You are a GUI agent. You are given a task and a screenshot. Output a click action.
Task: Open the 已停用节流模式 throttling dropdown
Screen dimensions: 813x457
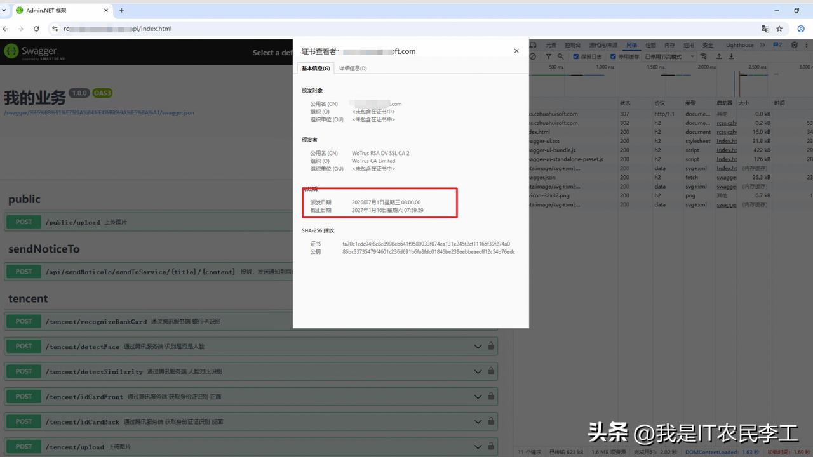coord(669,56)
